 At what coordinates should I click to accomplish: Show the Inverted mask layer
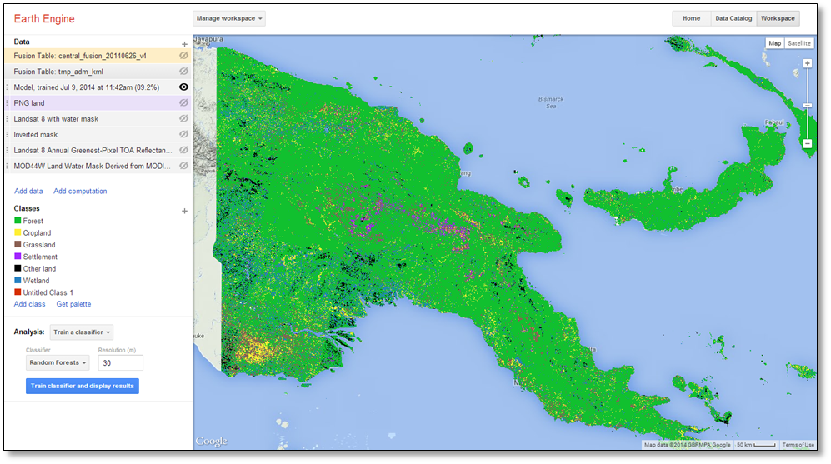183,134
